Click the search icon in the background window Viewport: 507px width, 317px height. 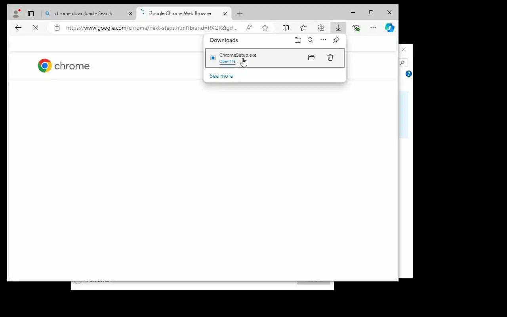(x=402, y=63)
